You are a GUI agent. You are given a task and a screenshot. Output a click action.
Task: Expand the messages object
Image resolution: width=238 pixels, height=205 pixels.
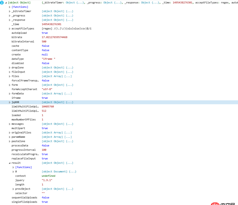coord(10,124)
